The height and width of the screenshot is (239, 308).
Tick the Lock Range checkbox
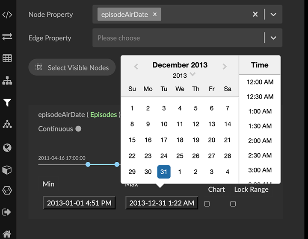[233, 204]
